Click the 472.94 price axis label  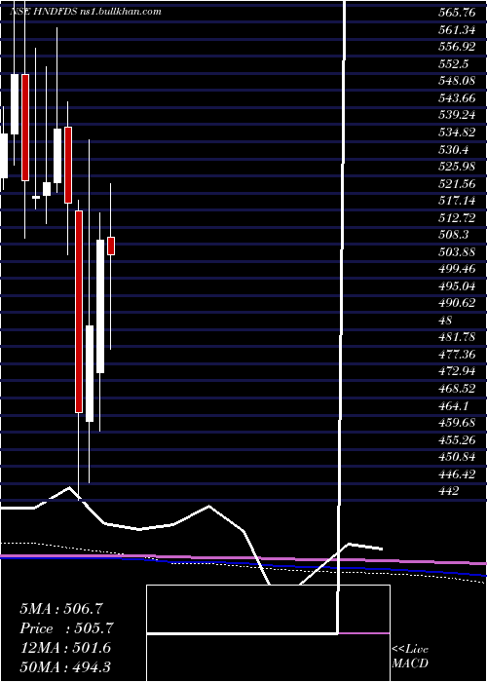(x=457, y=371)
